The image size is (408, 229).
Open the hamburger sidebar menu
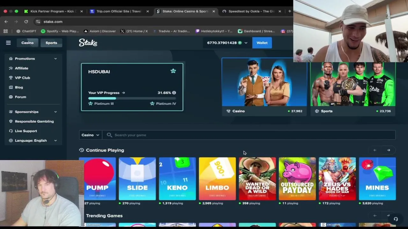[8, 43]
